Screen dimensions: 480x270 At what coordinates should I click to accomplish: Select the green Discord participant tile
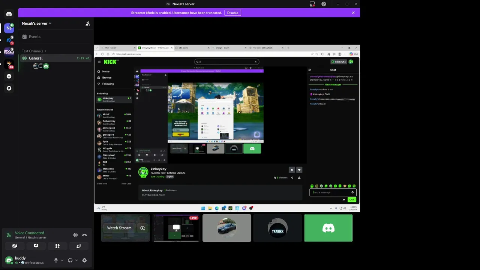pos(328,228)
